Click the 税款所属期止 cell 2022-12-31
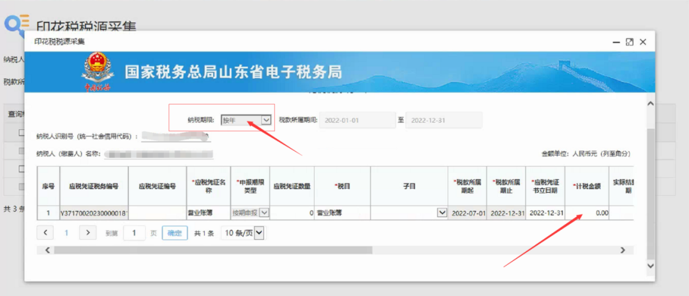 click(506, 213)
